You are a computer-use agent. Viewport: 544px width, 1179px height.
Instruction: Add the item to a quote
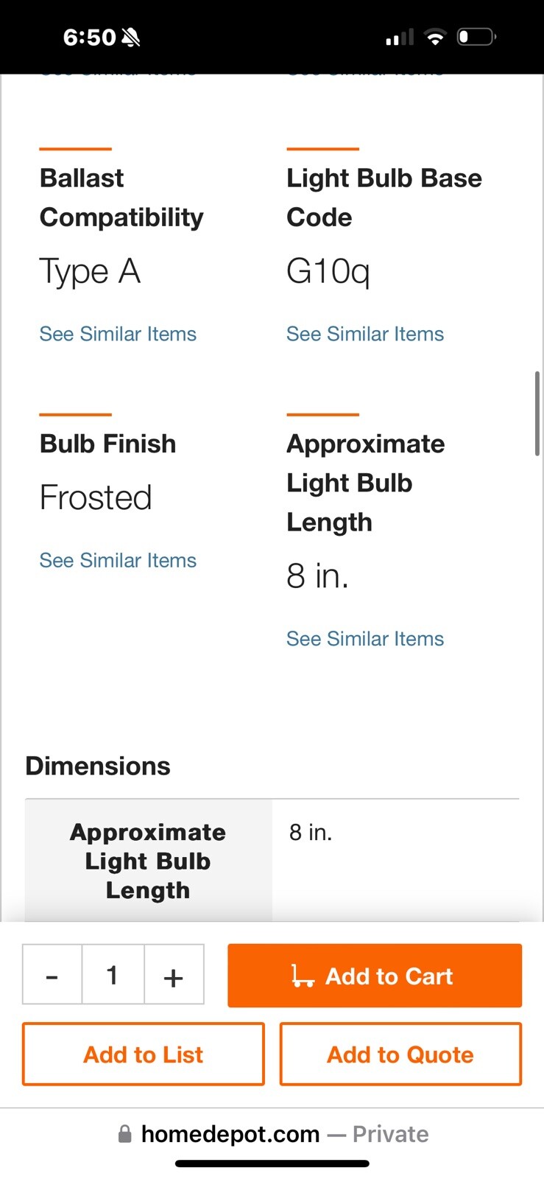(x=400, y=1054)
